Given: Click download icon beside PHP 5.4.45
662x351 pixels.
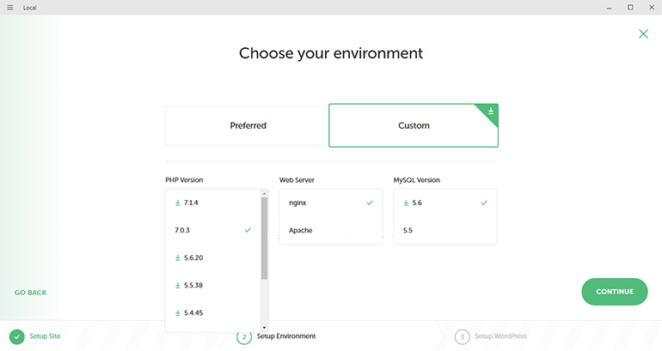Looking at the screenshot, I should click(178, 312).
